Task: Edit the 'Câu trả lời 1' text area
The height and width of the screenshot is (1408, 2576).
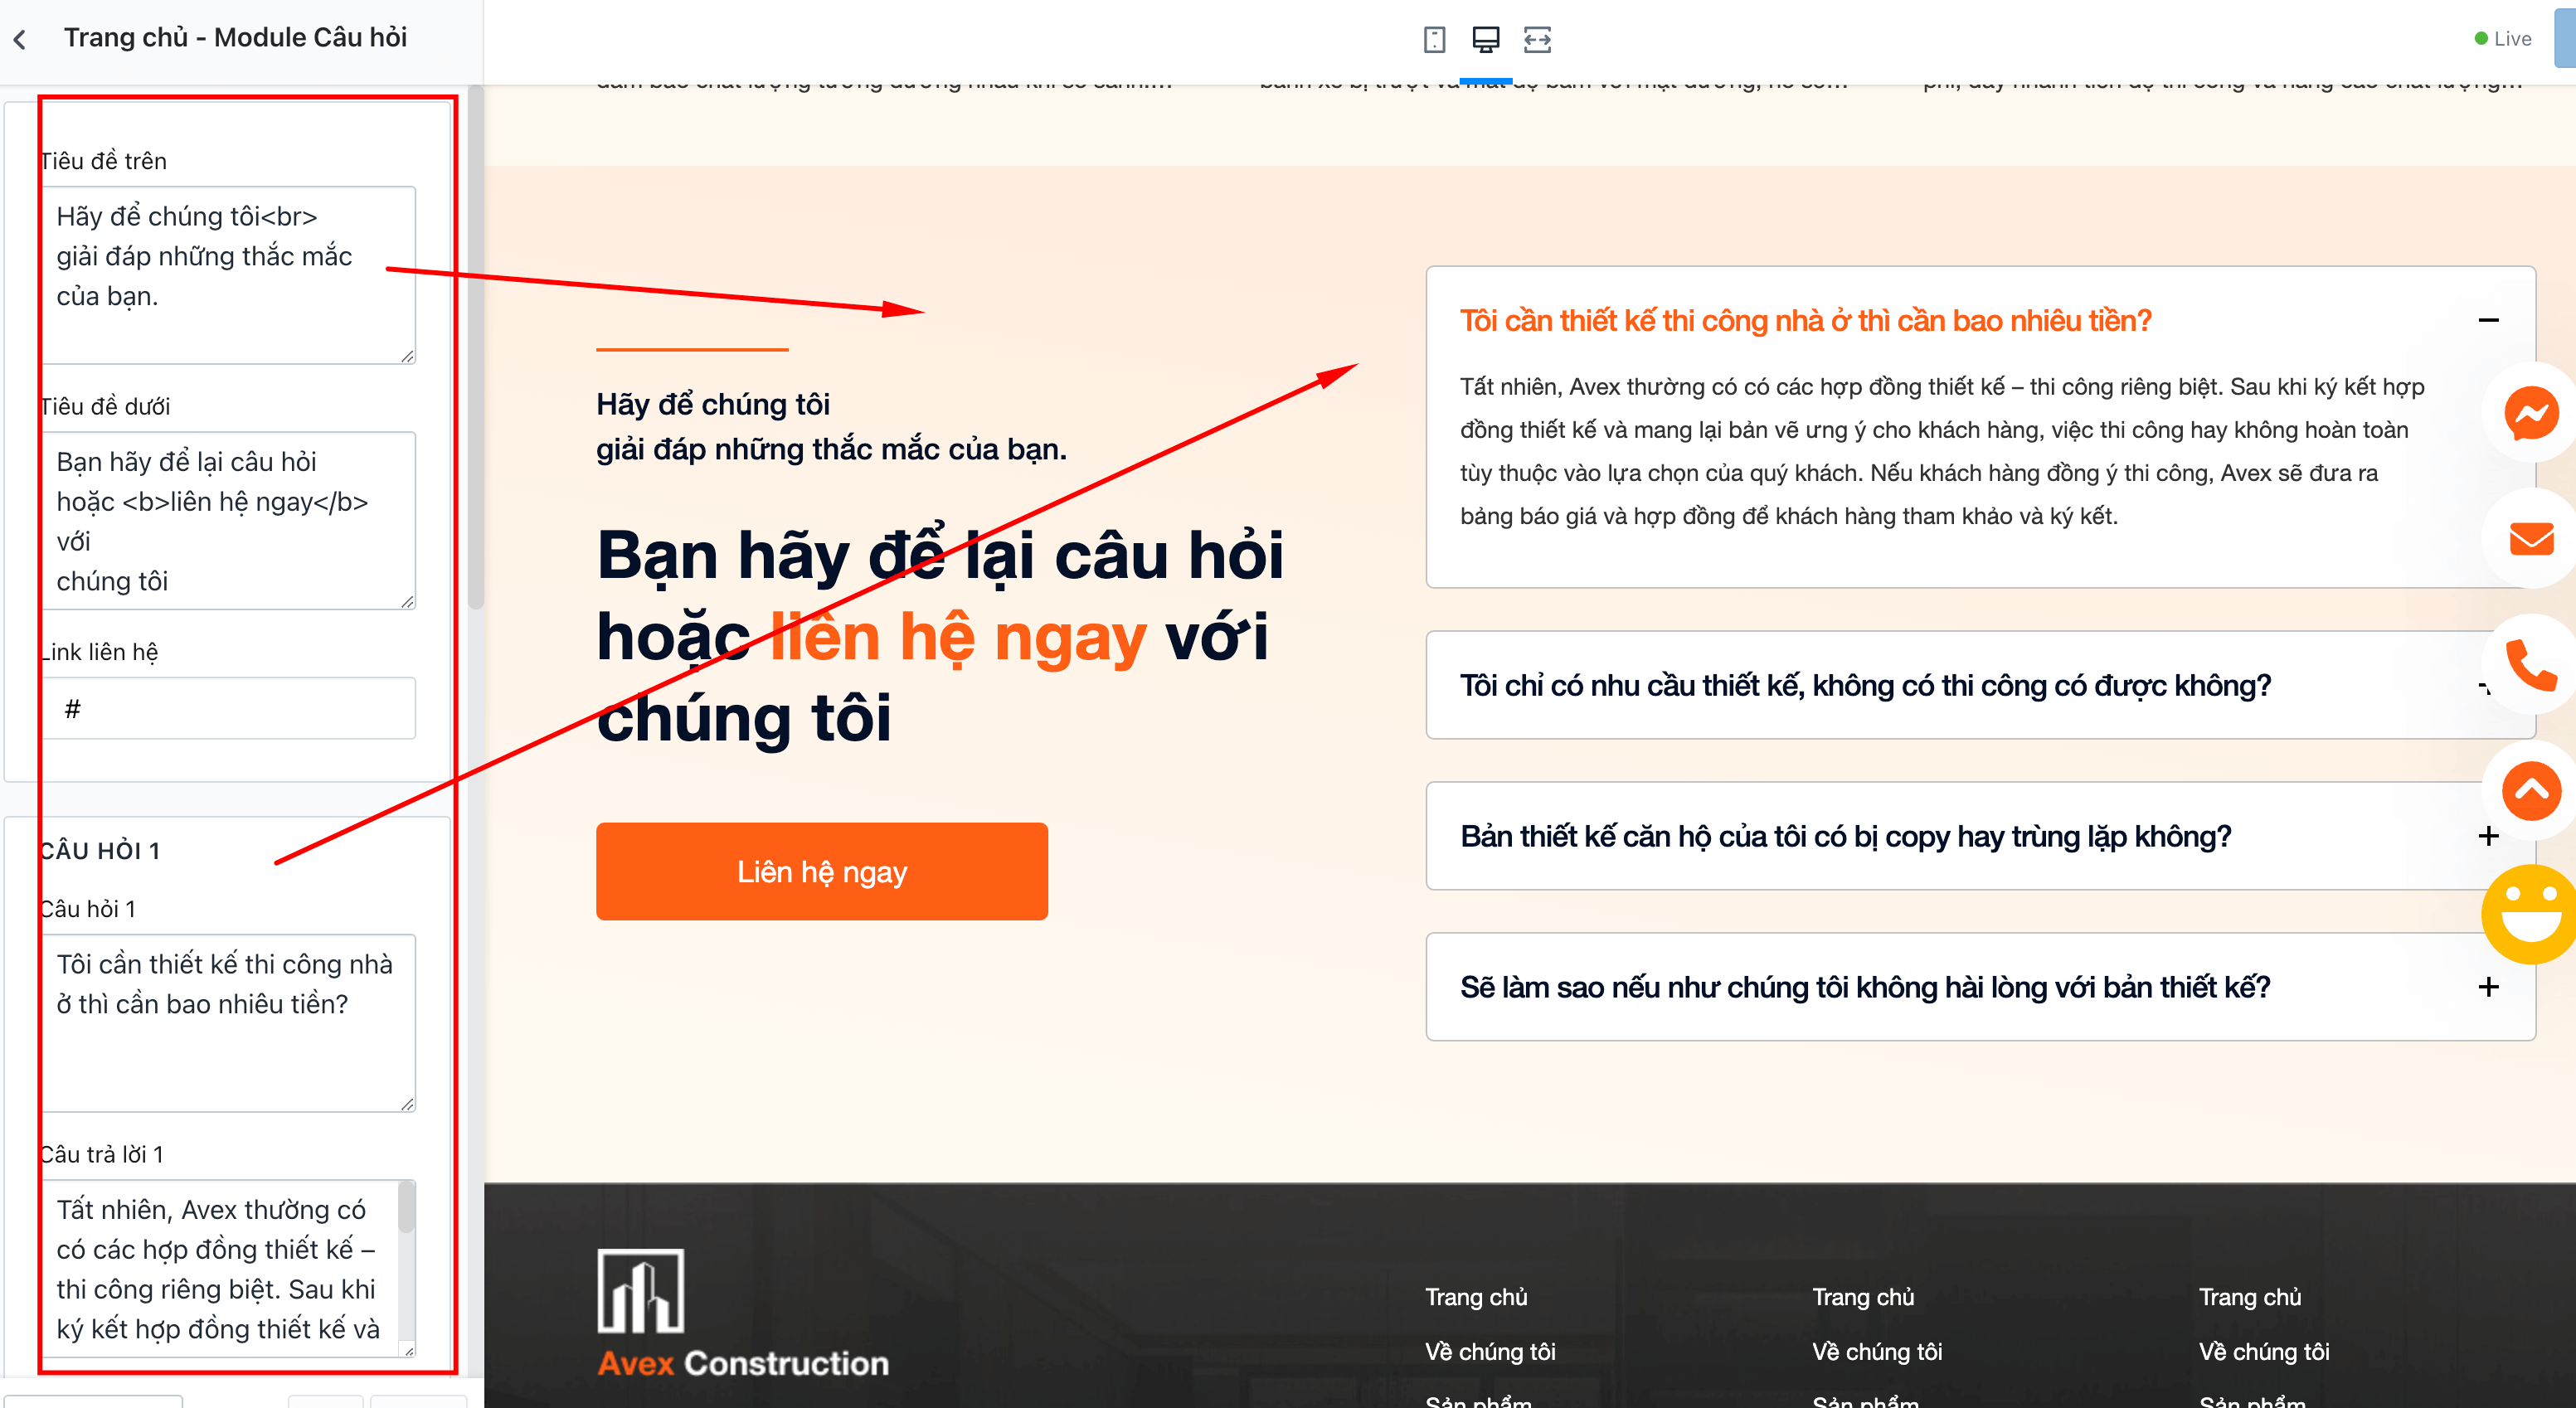Action: 228,1268
